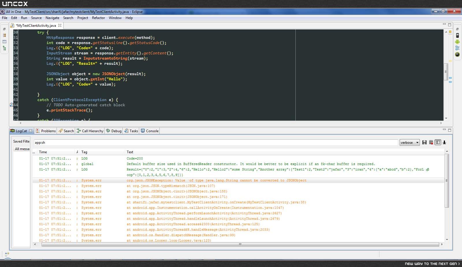This screenshot has width=462, height=267.
Task: Select the MyTestClientActivity.onCreate stack trace row
Action: pos(238,202)
